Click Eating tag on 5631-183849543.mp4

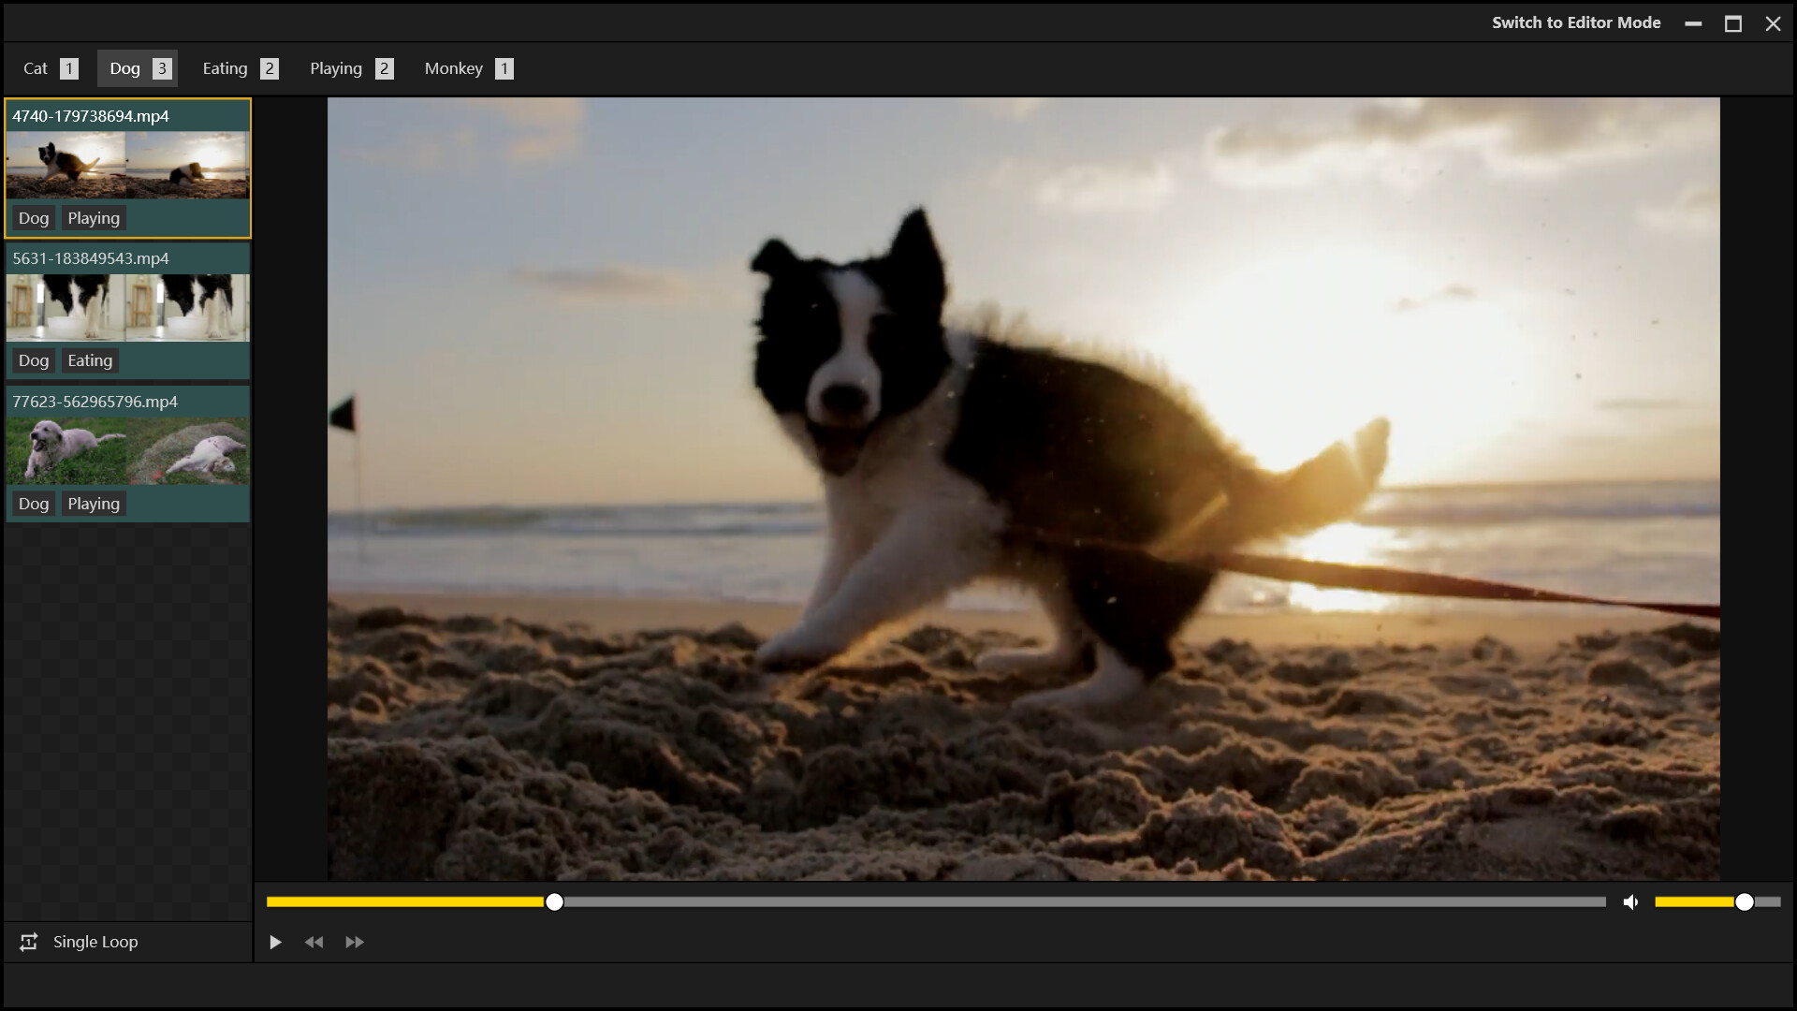click(90, 360)
